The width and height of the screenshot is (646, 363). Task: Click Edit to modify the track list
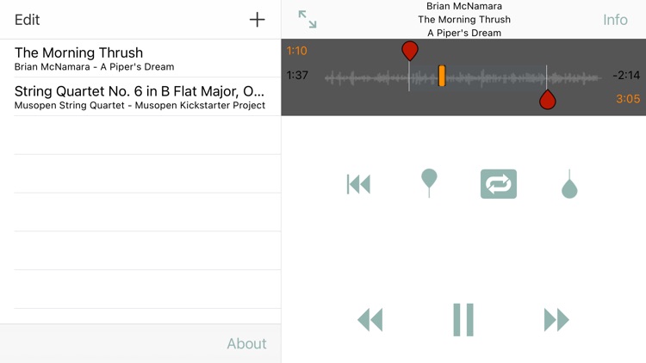28,20
